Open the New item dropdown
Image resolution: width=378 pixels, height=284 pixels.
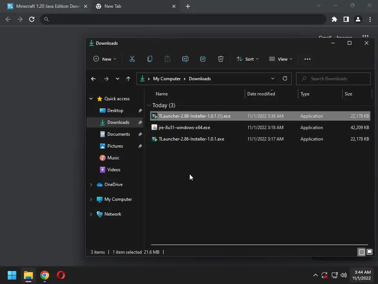tap(104, 59)
